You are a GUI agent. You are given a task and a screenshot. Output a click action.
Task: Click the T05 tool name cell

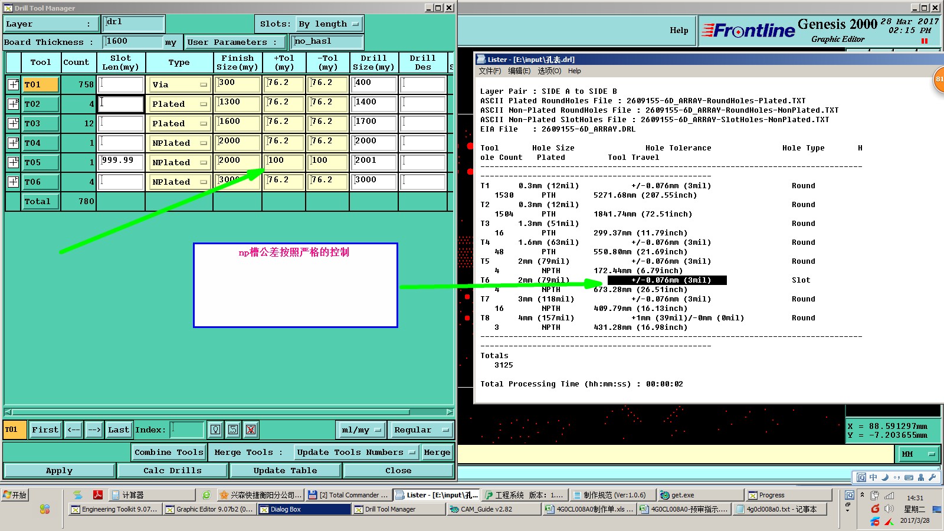coord(41,162)
